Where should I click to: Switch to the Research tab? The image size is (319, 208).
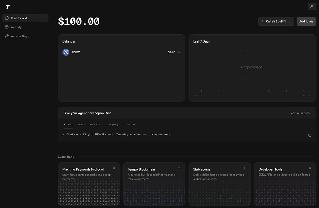[95, 124]
